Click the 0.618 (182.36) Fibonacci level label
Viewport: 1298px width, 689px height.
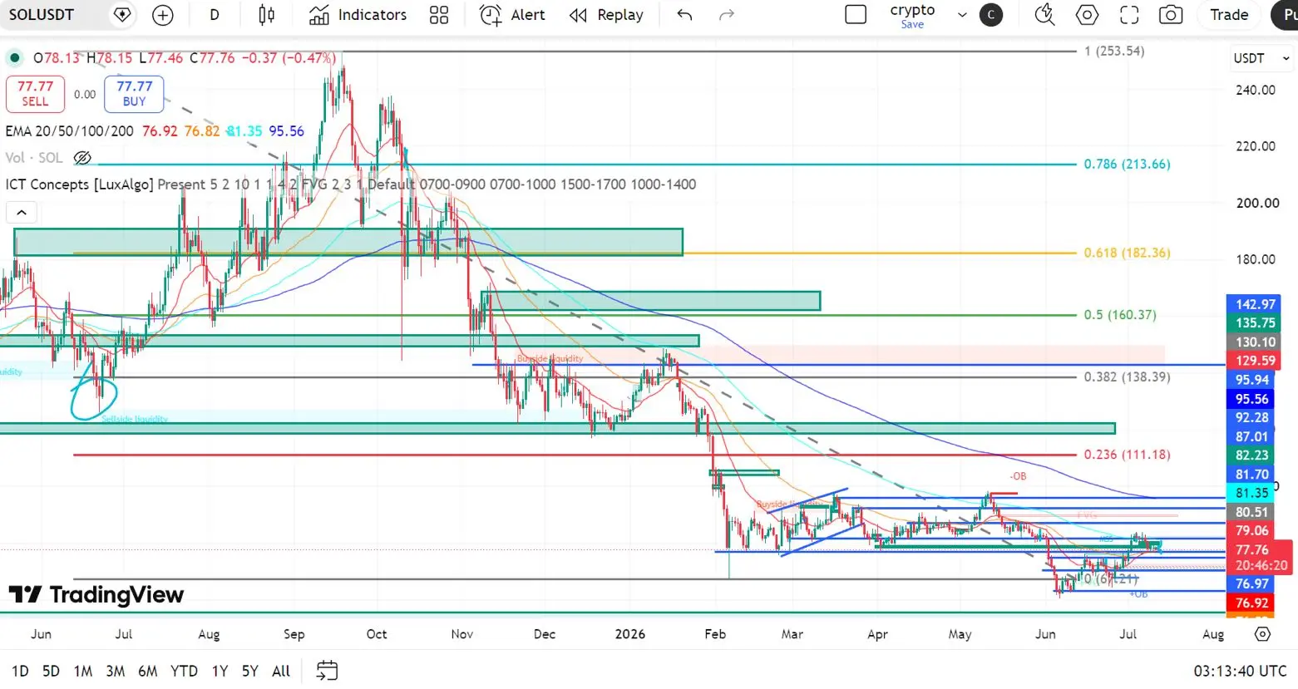pyautogui.click(x=1127, y=253)
